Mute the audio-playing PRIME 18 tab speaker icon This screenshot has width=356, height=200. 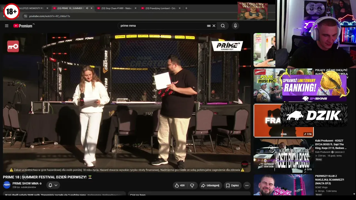[87, 8]
